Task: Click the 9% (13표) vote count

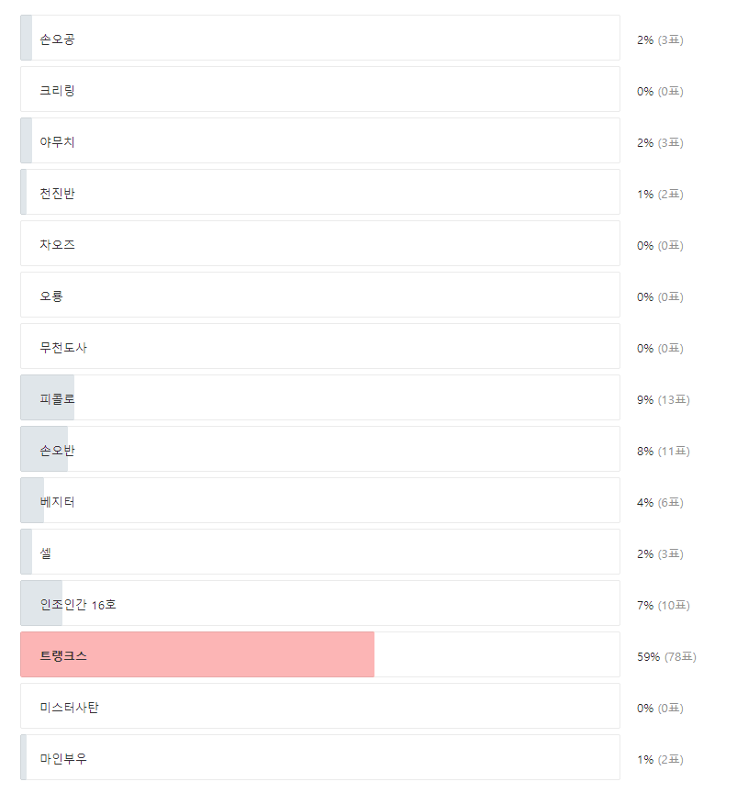Action: click(663, 399)
